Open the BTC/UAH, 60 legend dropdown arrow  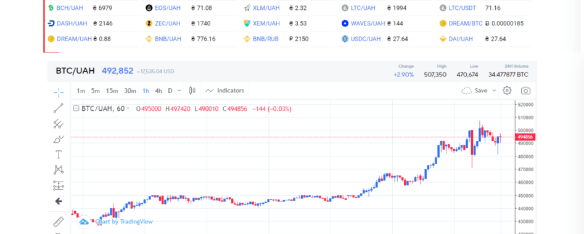tap(128, 108)
